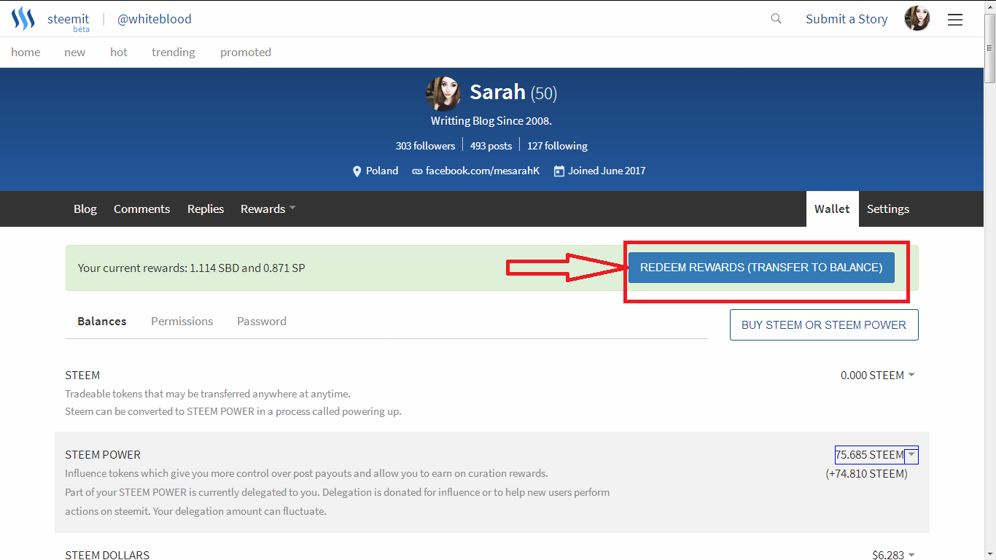Open the facebook.com/mesarahK link
This screenshot has height=560, width=996.
(x=483, y=171)
